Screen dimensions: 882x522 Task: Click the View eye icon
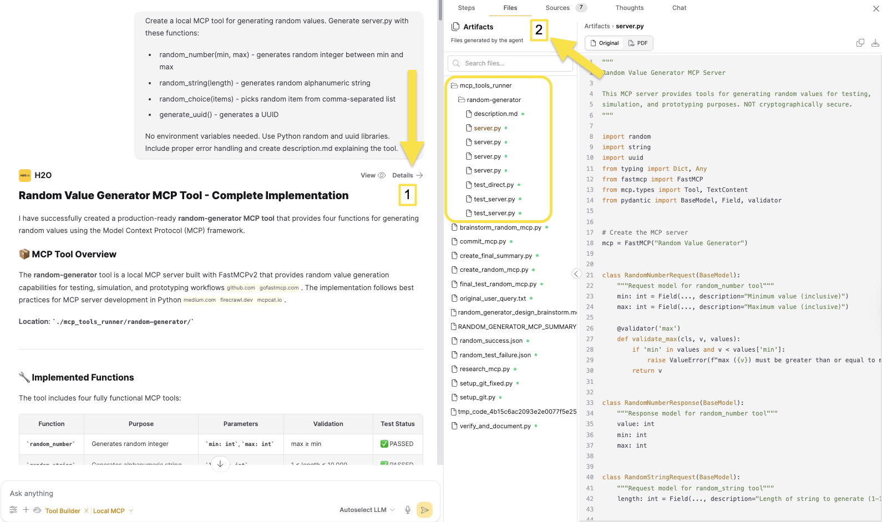click(x=382, y=175)
